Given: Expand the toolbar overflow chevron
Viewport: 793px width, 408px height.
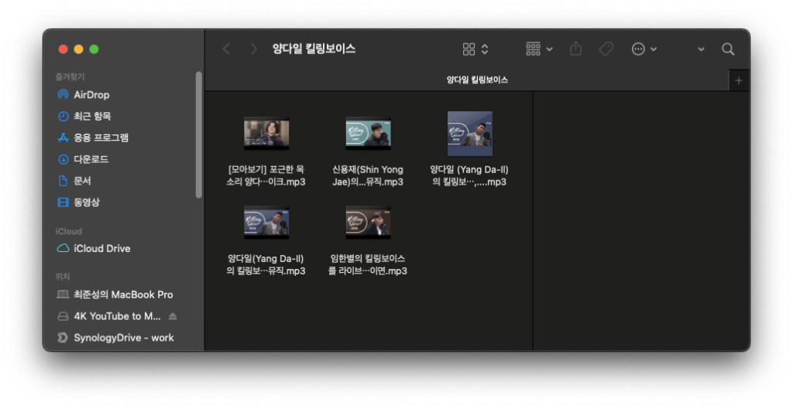Looking at the screenshot, I should (x=701, y=49).
